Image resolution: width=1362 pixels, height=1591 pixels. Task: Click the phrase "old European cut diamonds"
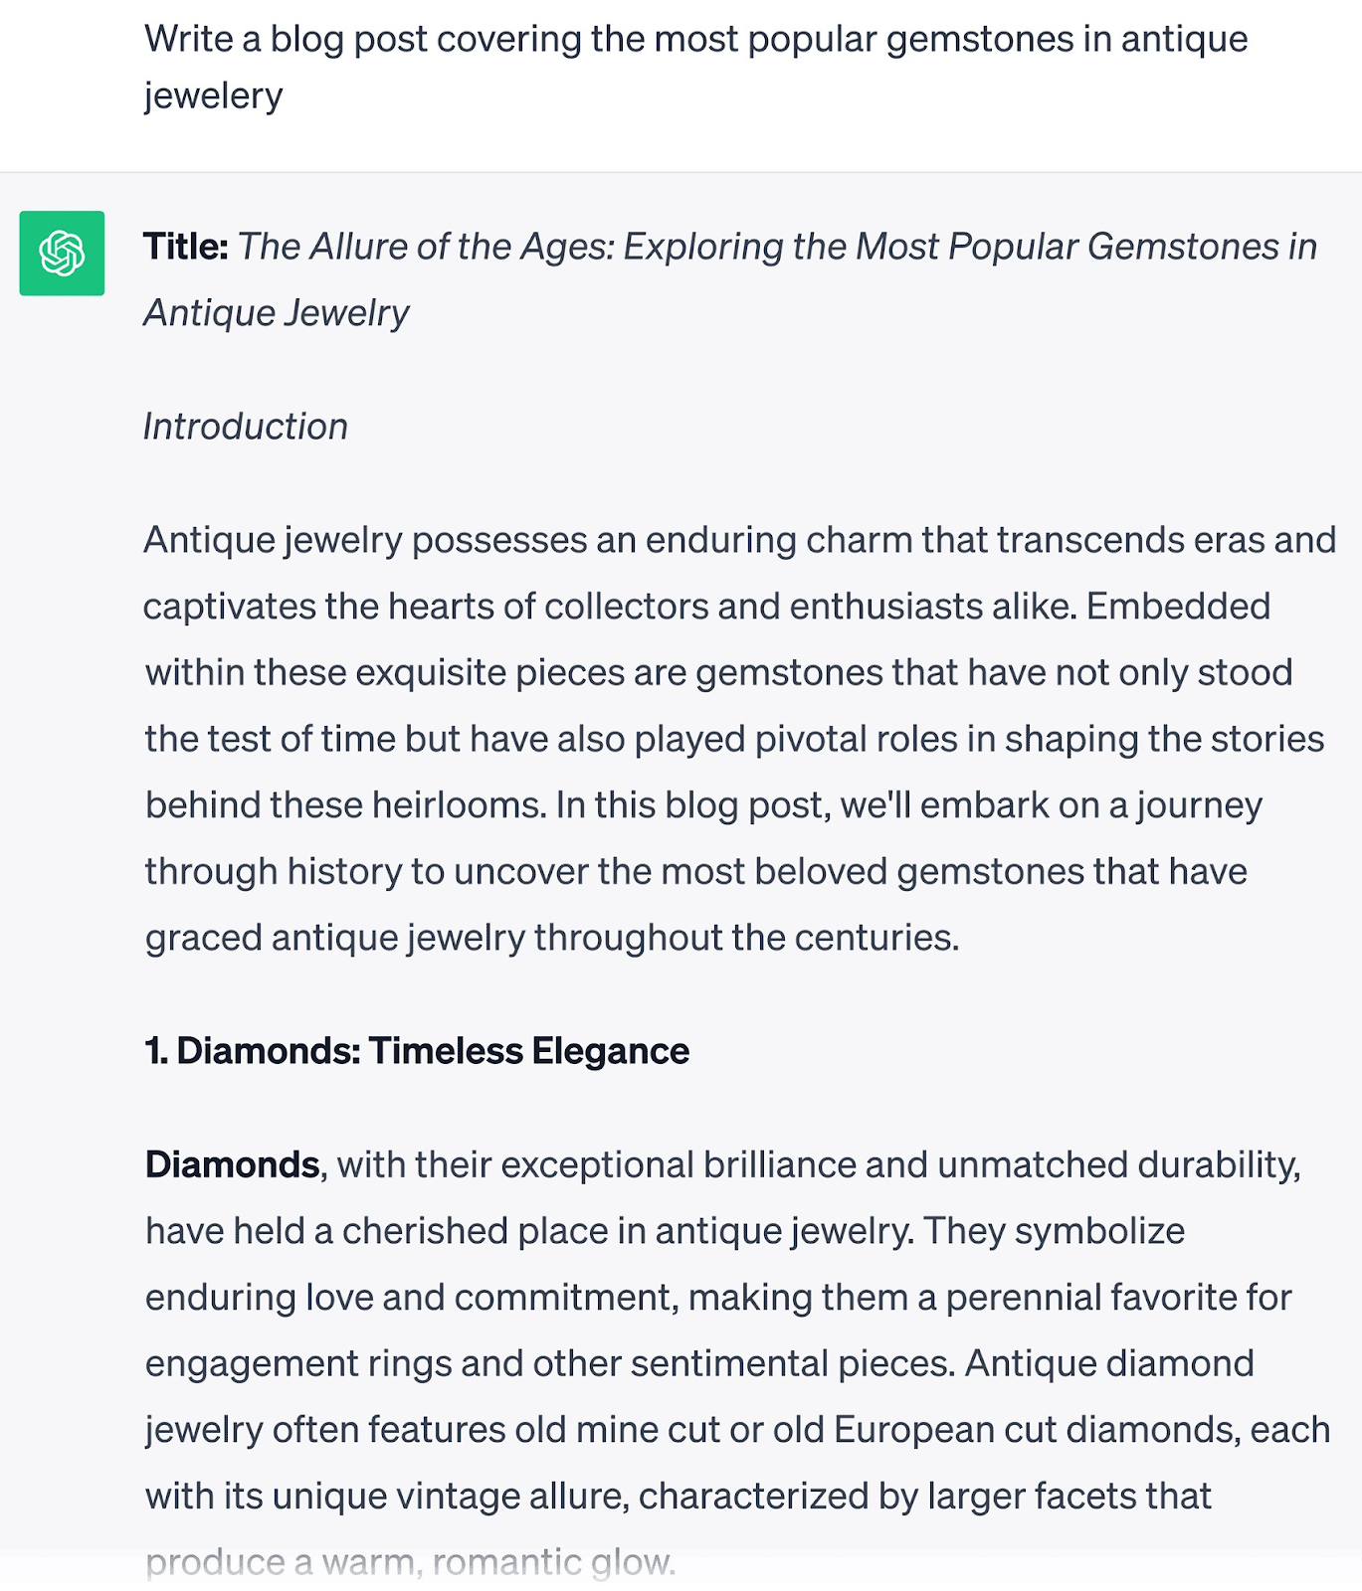[1006, 1430]
